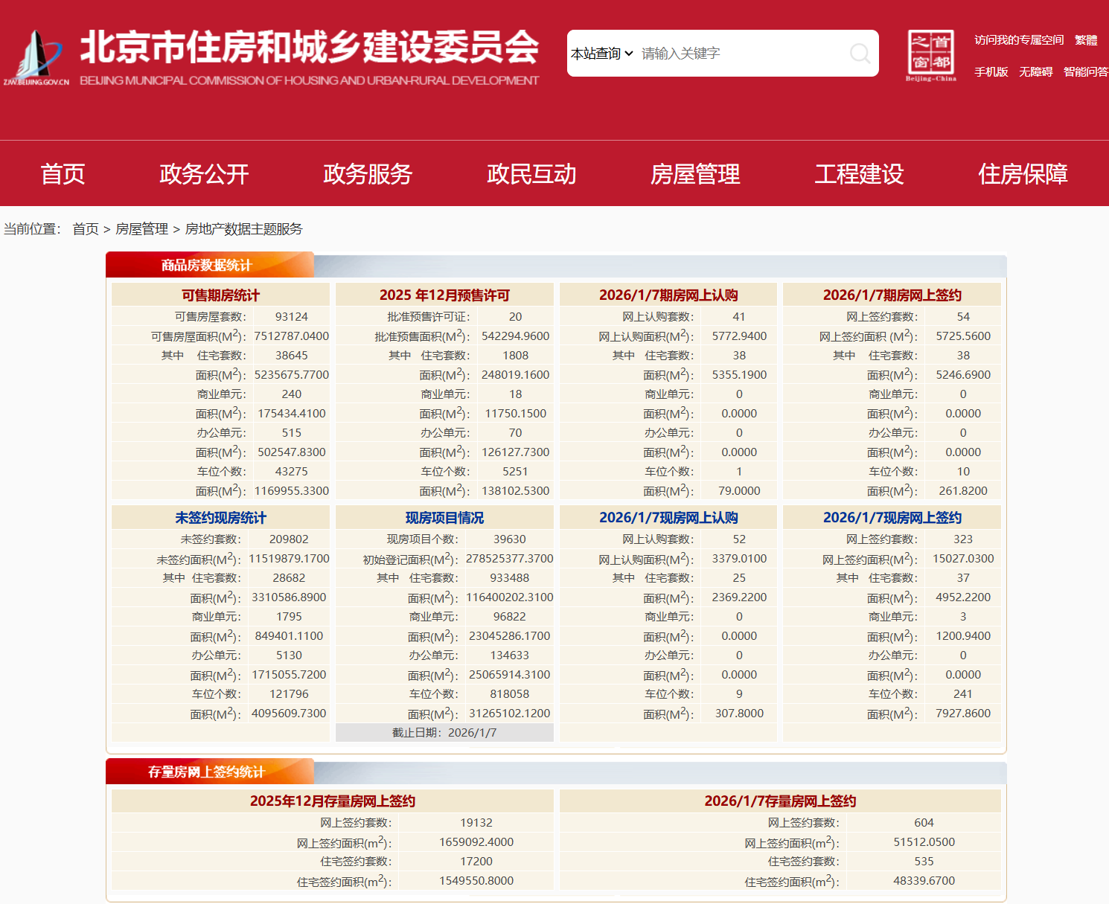Focus the 请输入关键字 search field
Viewport: 1109px width, 904px height.
click(741, 54)
